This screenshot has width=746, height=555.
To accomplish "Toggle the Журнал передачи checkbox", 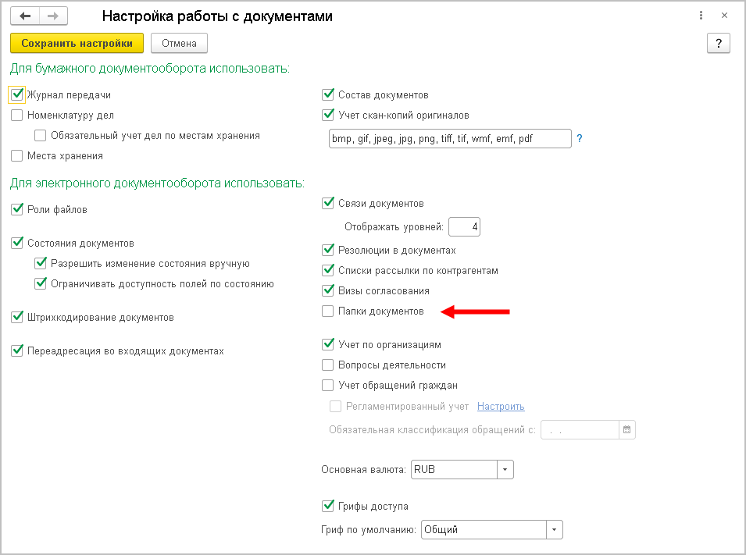I will pyautogui.click(x=17, y=95).
